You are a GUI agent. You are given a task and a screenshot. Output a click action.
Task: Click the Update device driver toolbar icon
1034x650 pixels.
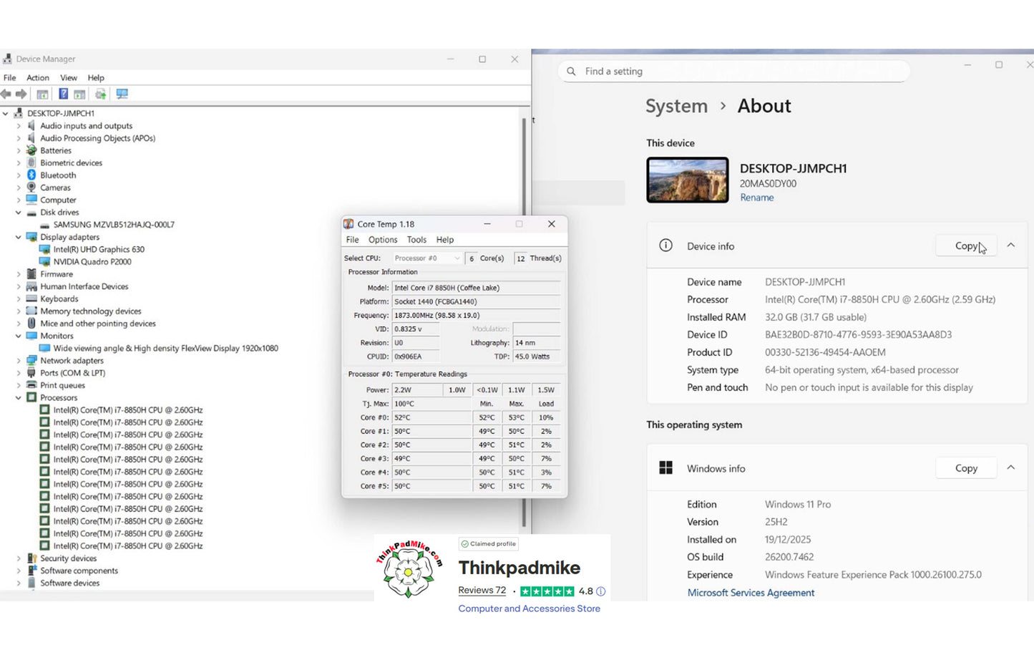[100, 94]
